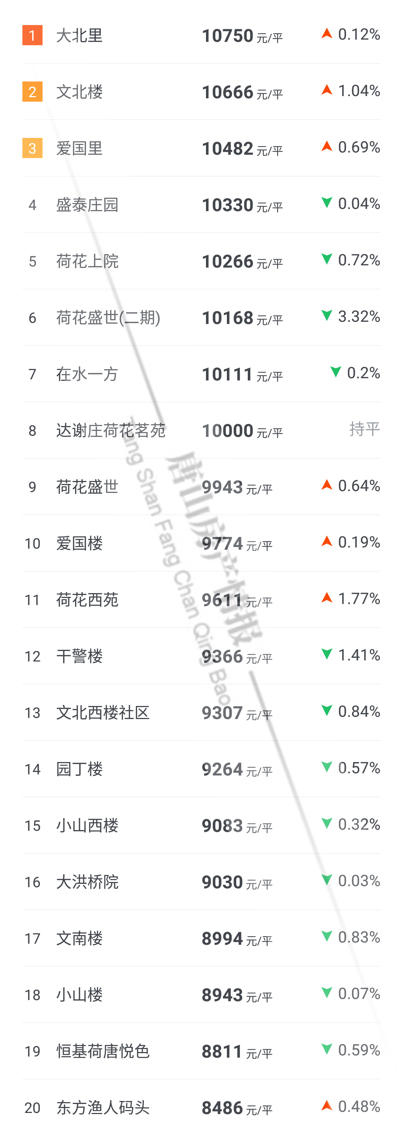Open 东方渔人码头 community entry
Screen dimensions: 403x1135
[103, 1107]
